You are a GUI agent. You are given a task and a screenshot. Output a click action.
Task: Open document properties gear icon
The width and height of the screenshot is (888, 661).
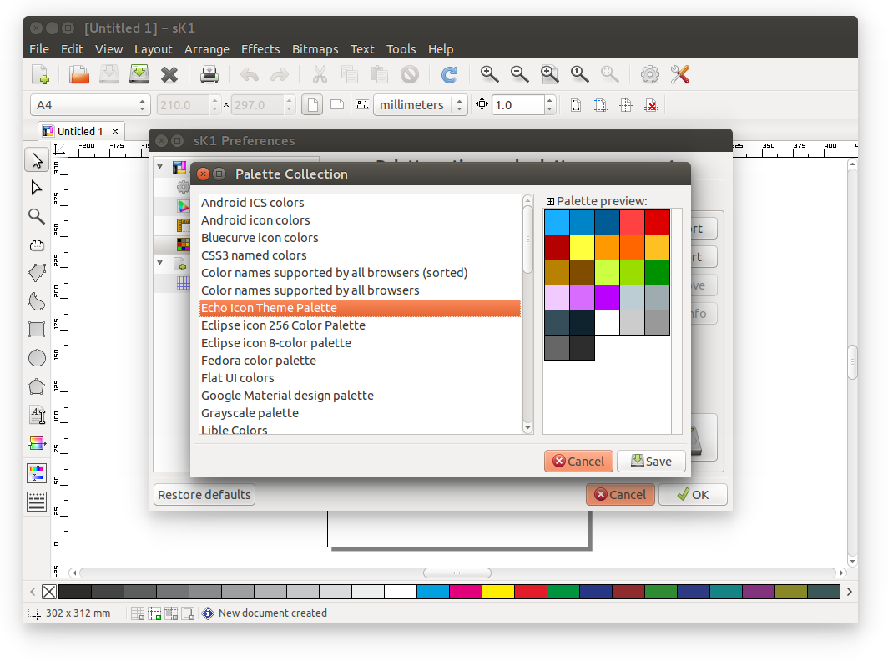tap(649, 74)
